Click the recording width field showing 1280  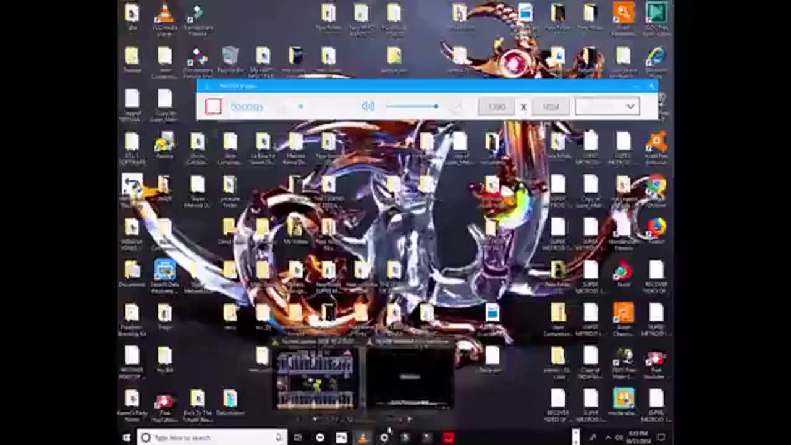(497, 106)
